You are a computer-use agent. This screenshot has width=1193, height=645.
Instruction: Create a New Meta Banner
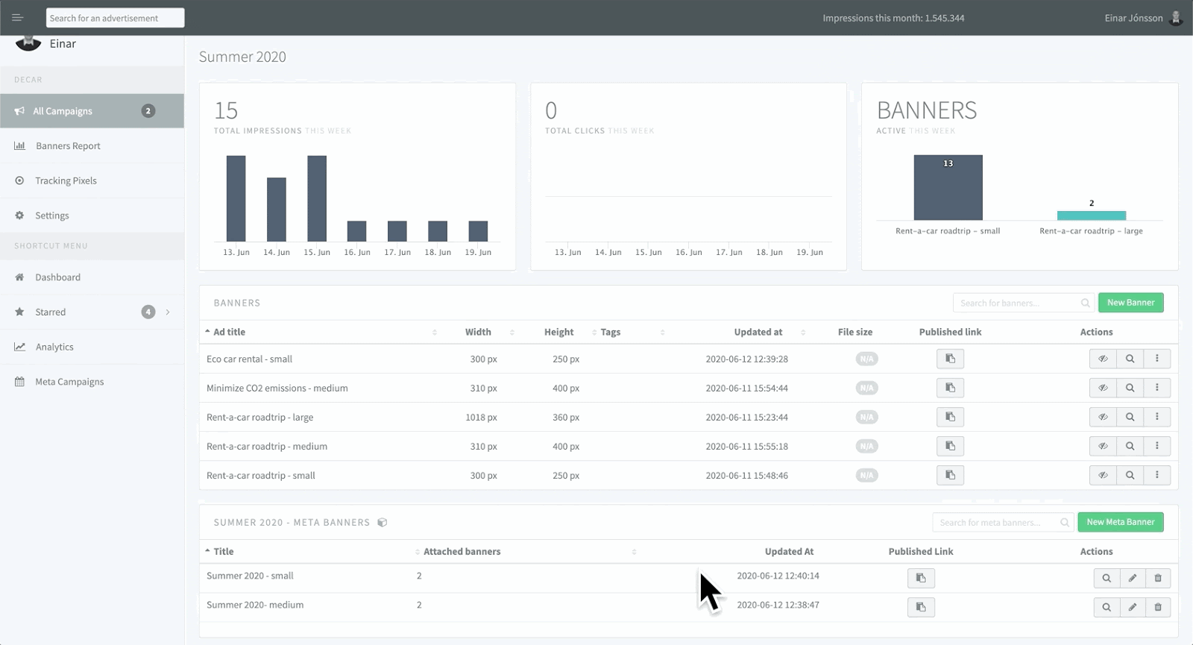(x=1120, y=522)
